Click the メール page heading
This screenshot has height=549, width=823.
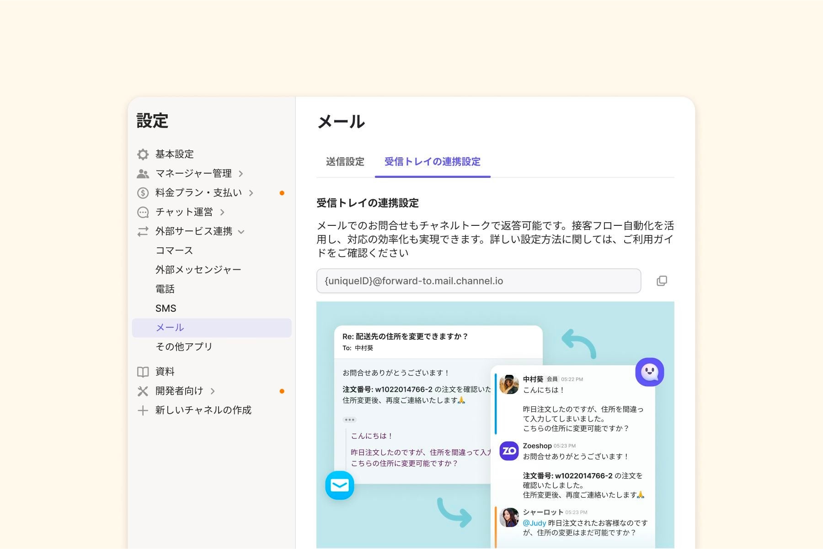[341, 122]
